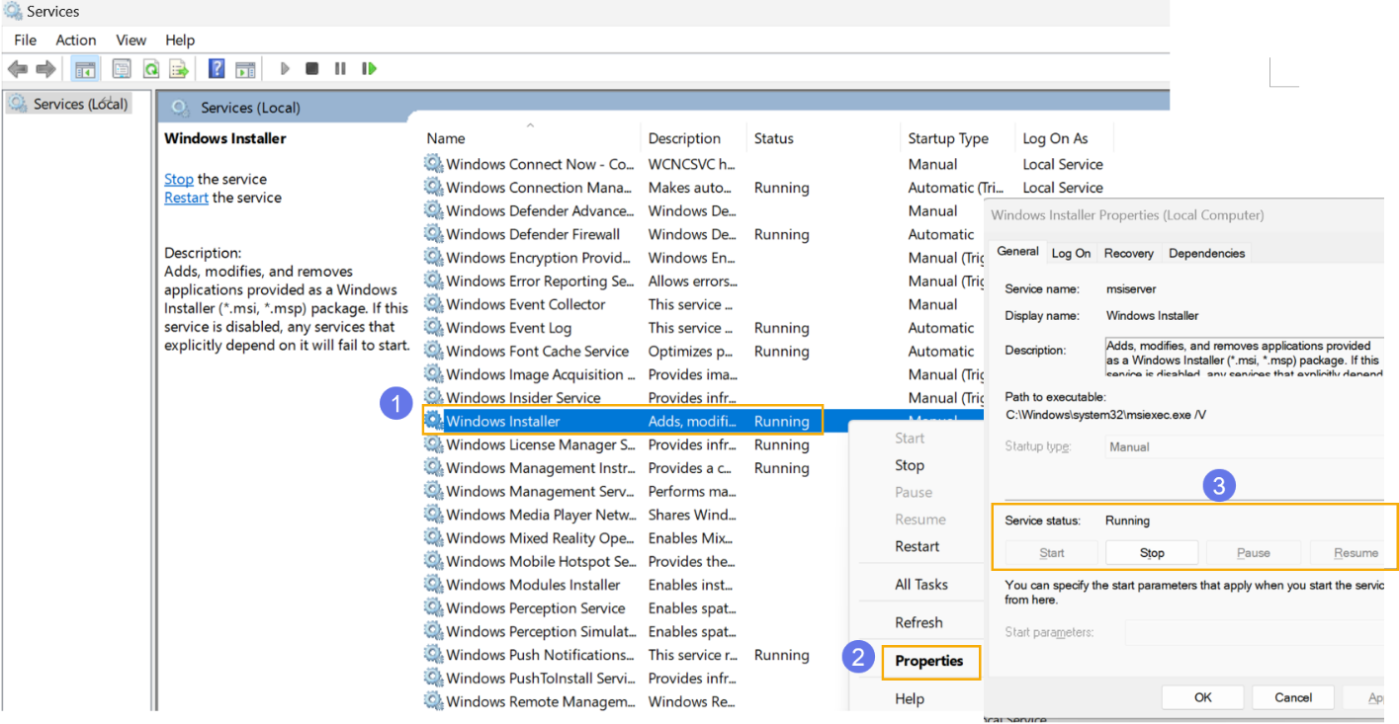The height and width of the screenshot is (724, 1399).
Task: Open the File menu
Action: tap(26, 40)
